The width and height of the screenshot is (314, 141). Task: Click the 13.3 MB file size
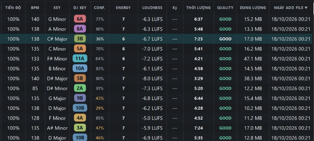tap(253, 29)
